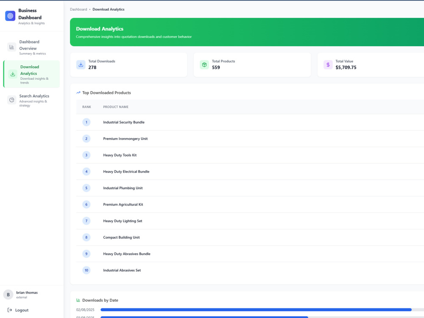The image size is (424, 318).
Task: Click the rank 3 badge
Action: 86,155
